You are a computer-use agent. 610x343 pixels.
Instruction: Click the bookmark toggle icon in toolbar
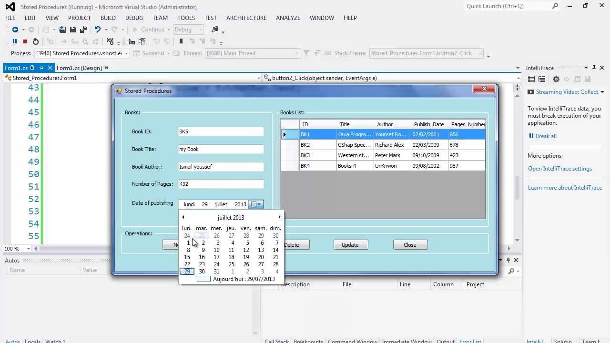pos(181,41)
